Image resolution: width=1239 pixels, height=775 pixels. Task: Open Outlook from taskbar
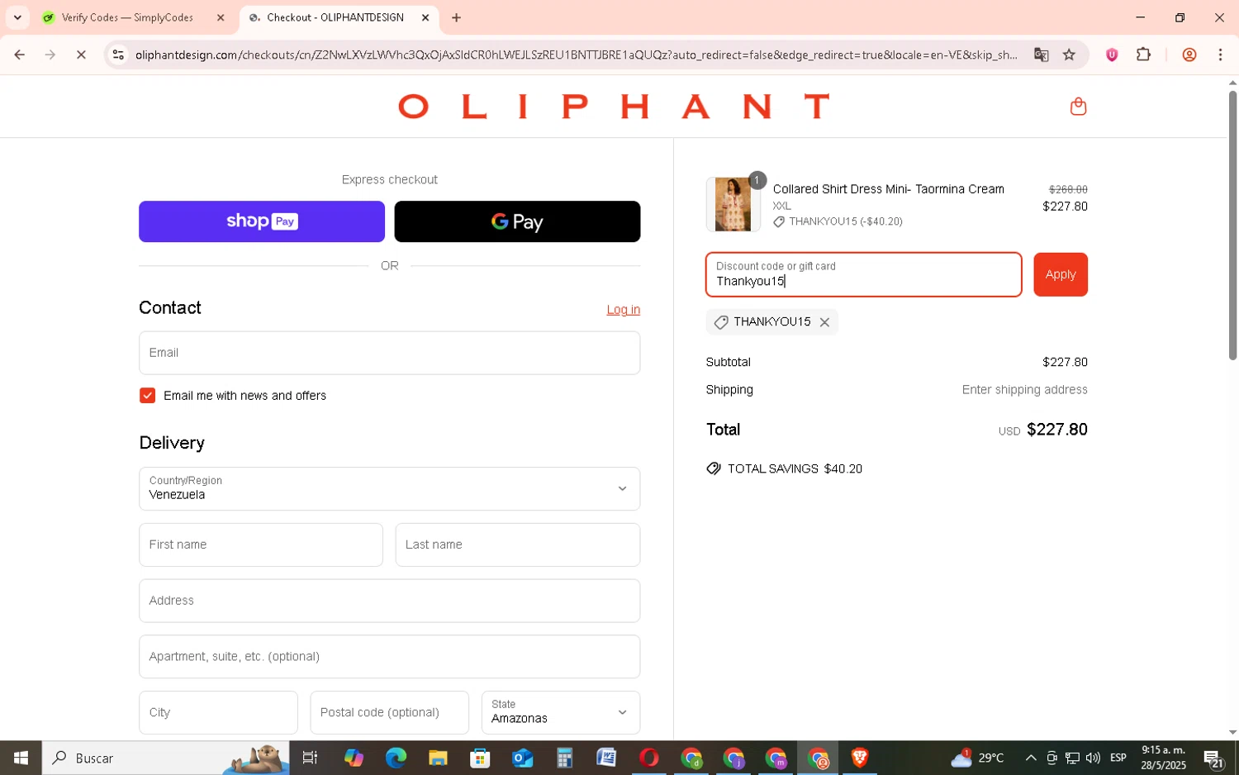pyautogui.click(x=522, y=758)
